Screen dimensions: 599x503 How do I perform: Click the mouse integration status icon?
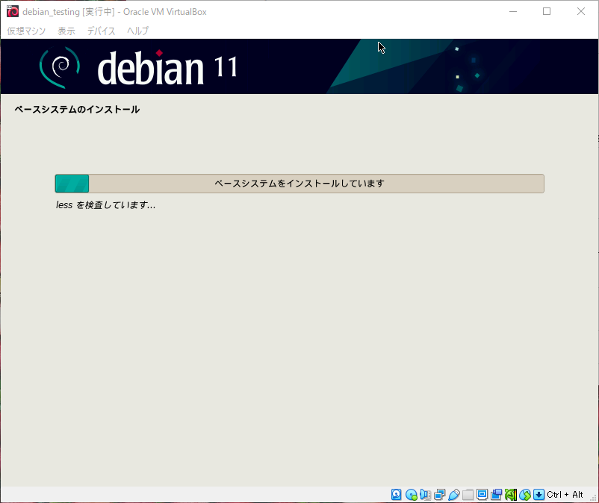click(525, 495)
